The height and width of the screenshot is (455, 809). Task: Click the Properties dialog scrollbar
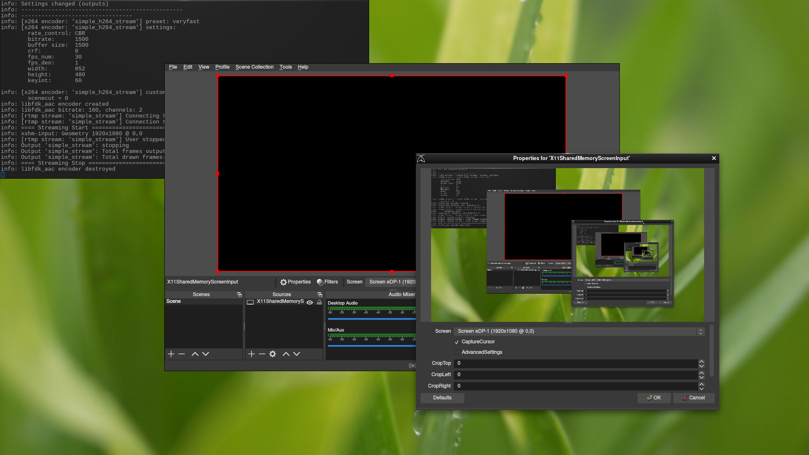coord(712,351)
